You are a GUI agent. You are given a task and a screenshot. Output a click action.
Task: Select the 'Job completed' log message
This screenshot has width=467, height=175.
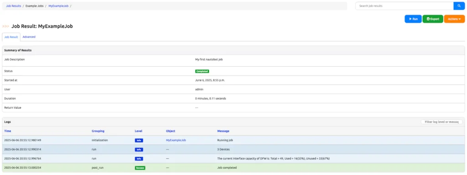[227, 168]
